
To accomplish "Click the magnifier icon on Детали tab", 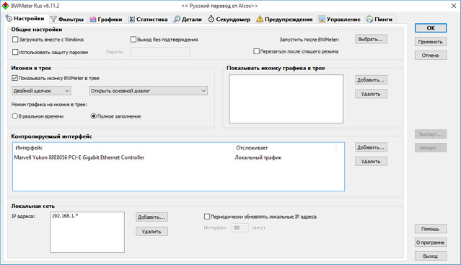I will point(177,19).
